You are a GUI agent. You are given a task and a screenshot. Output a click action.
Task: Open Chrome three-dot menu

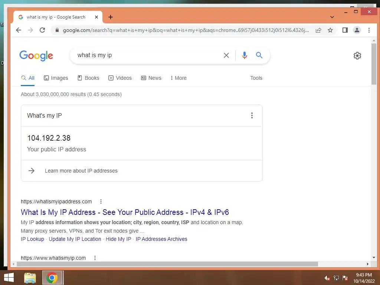tap(369, 30)
